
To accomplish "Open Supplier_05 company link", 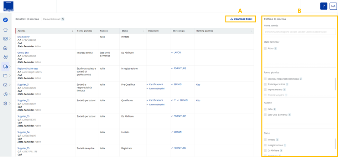I will click(23, 148).
